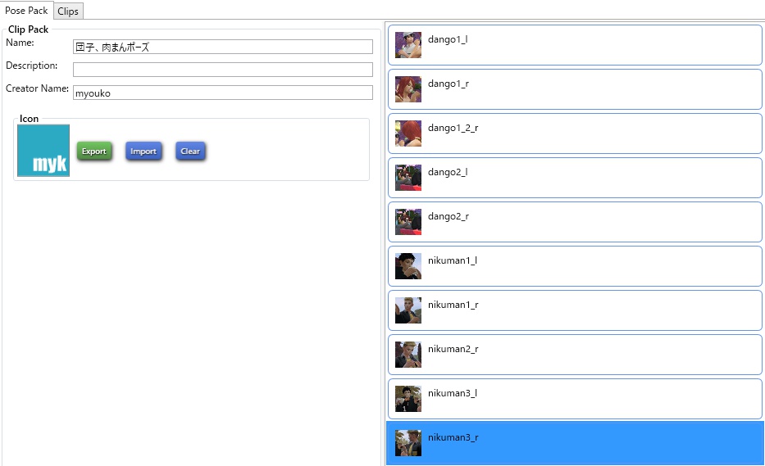Choose the nikuman2_r pose thumbnail
This screenshot has width=765, height=466.
[x=408, y=355]
